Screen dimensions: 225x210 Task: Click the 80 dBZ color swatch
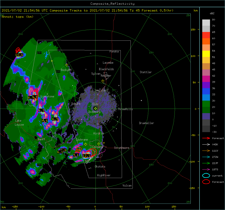(x=206, y=22)
